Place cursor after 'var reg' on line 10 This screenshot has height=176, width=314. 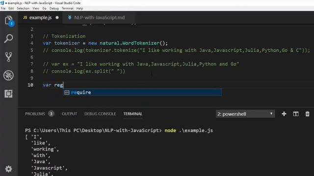[63, 85]
